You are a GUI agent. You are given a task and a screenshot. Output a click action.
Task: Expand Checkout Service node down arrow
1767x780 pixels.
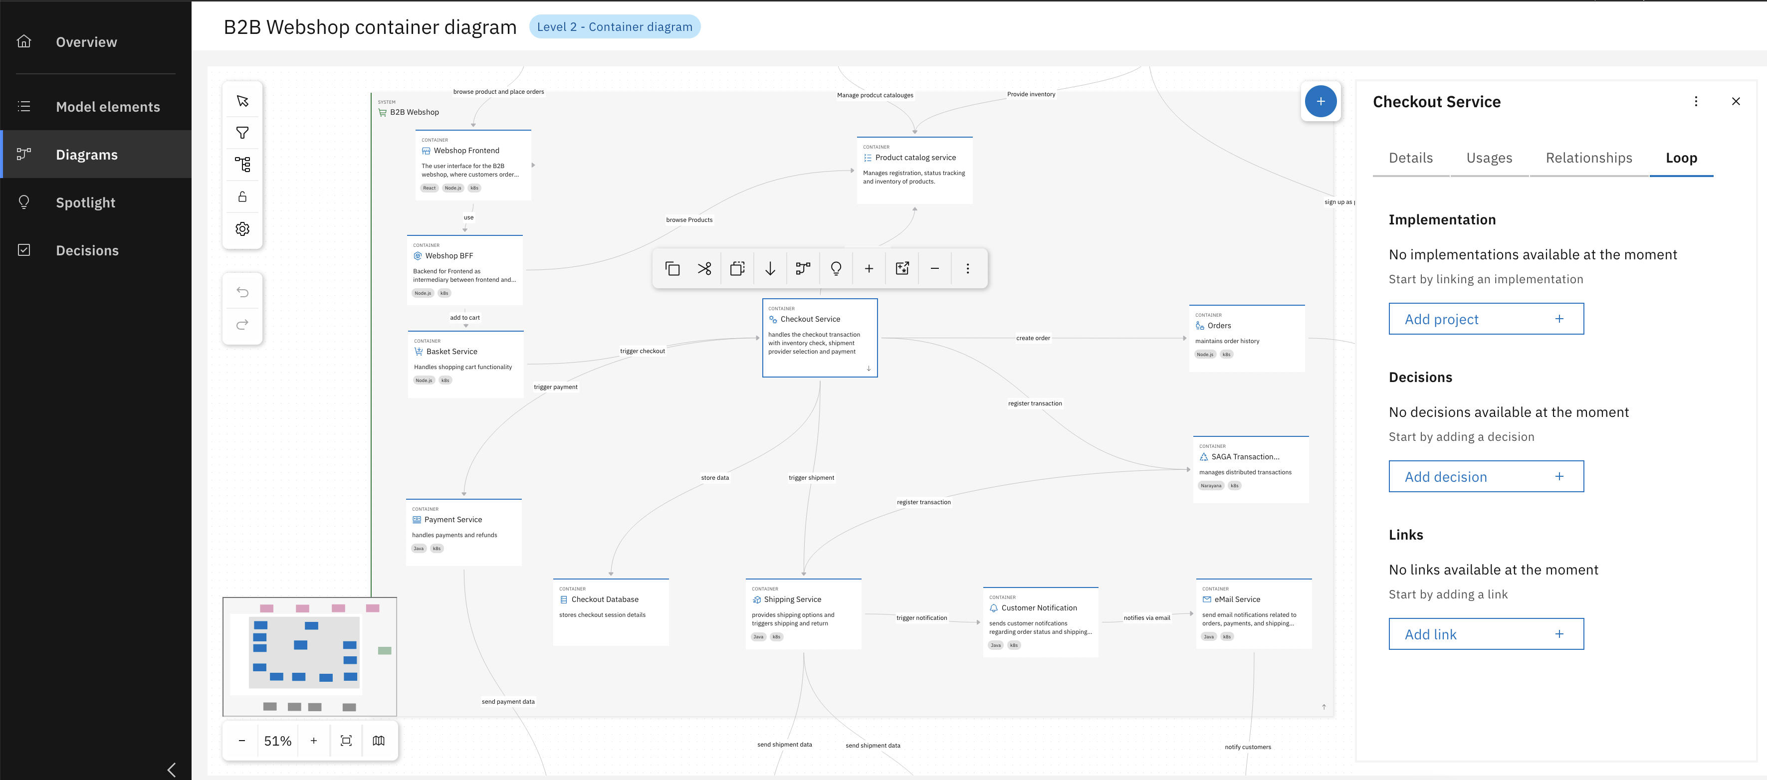869,369
